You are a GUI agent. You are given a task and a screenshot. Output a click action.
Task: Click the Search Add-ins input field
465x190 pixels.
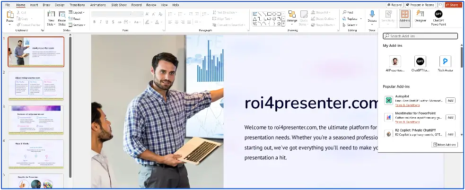(421, 36)
